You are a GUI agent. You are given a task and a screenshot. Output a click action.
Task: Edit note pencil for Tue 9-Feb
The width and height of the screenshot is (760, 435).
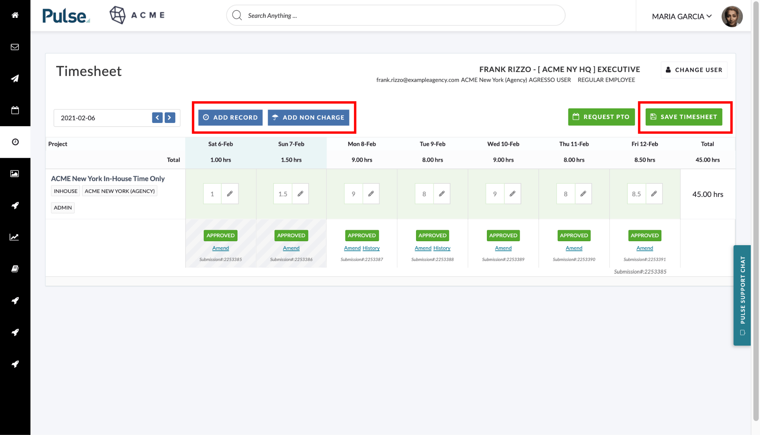pos(442,194)
